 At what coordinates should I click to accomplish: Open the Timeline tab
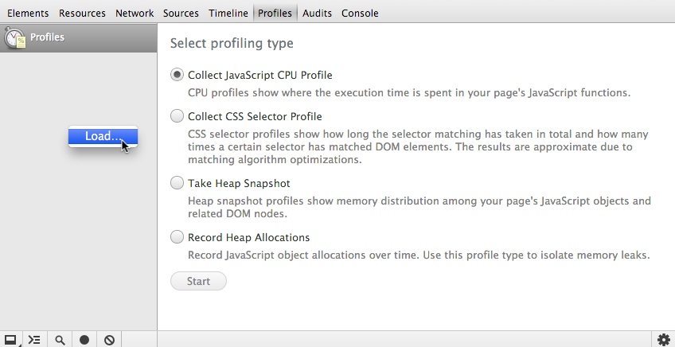coord(228,13)
